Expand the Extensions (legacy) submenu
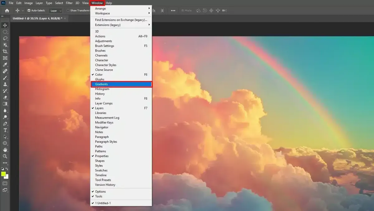Screen dimensions: 374x211 pyautogui.click(x=121, y=25)
